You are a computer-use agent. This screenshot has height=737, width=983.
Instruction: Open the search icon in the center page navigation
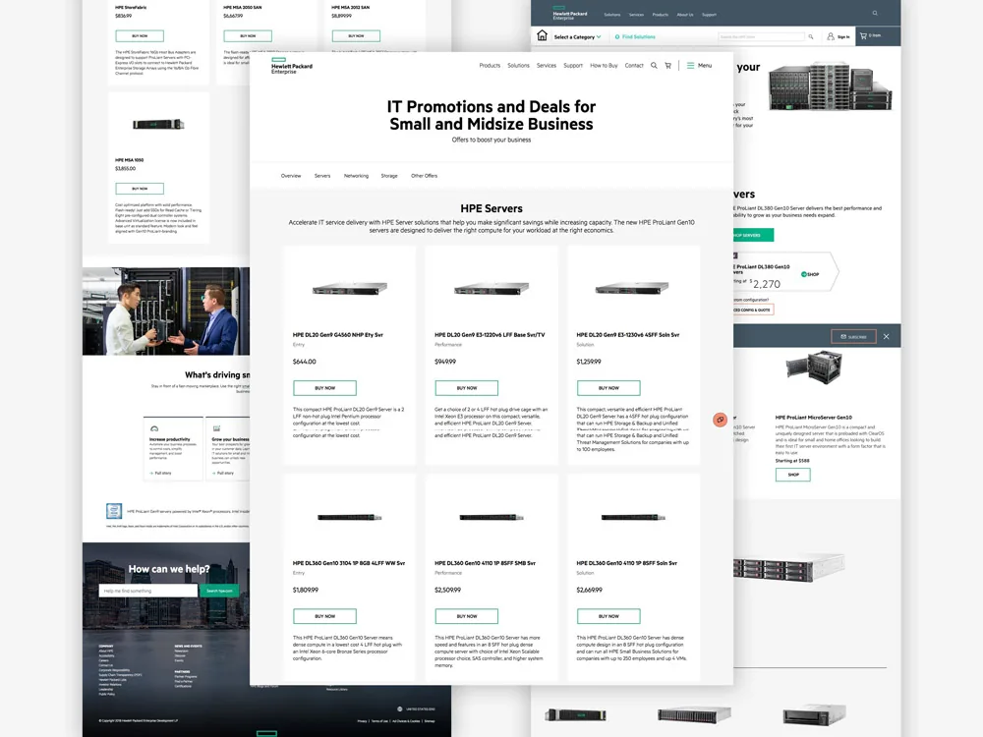click(654, 65)
